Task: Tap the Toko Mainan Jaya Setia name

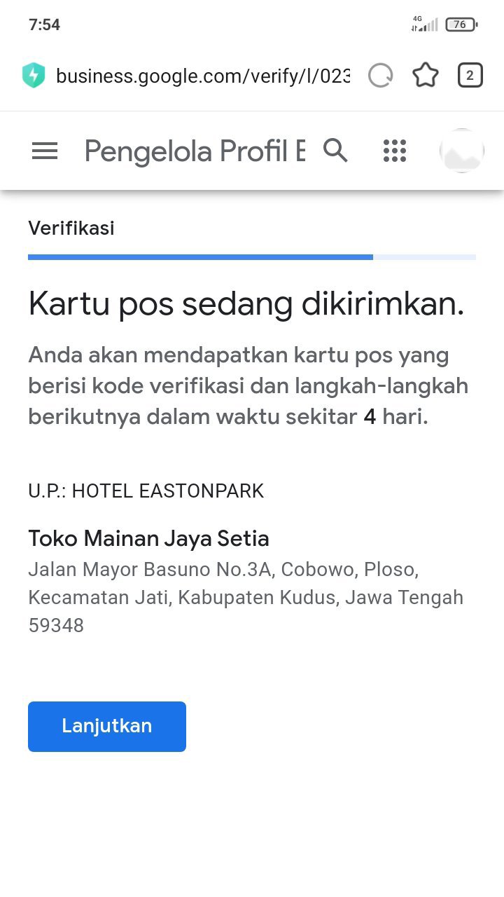Action: [148, 539]
